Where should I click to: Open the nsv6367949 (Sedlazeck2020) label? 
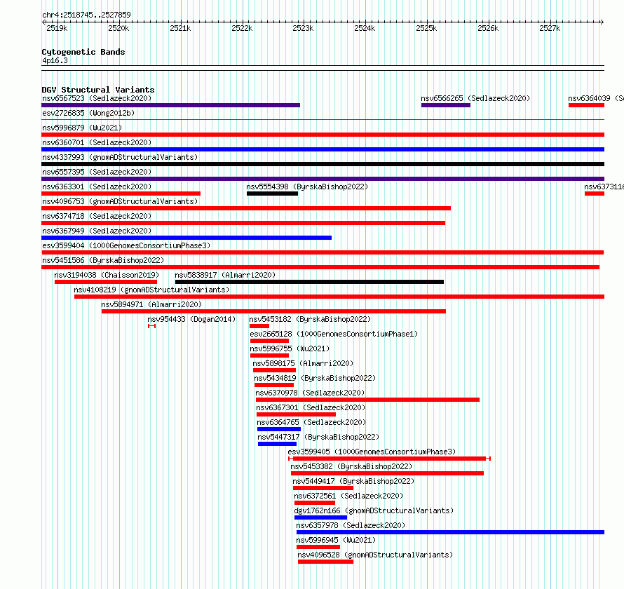pos(97,231)
